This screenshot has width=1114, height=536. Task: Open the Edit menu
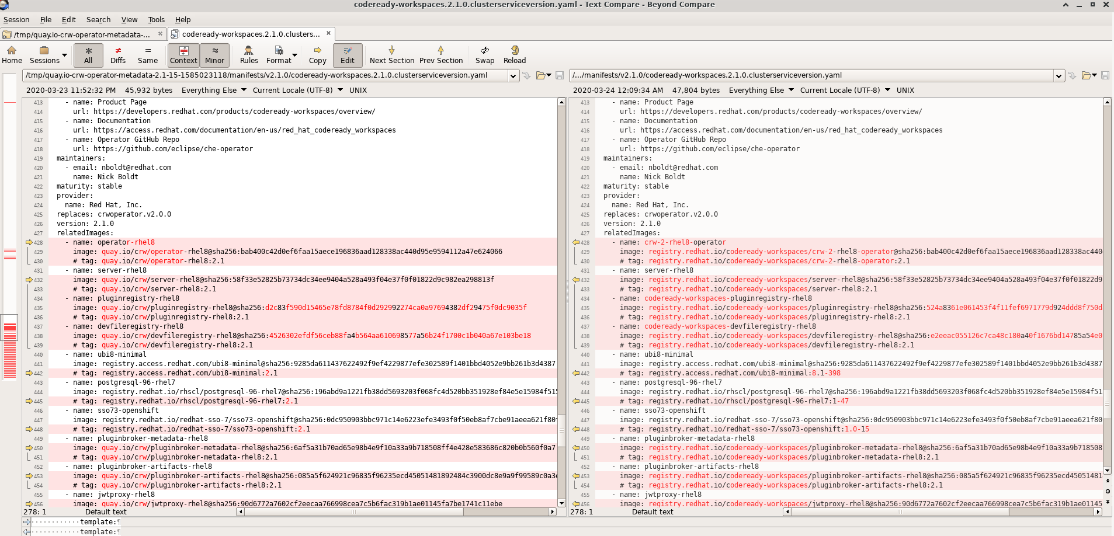[68, 20]
